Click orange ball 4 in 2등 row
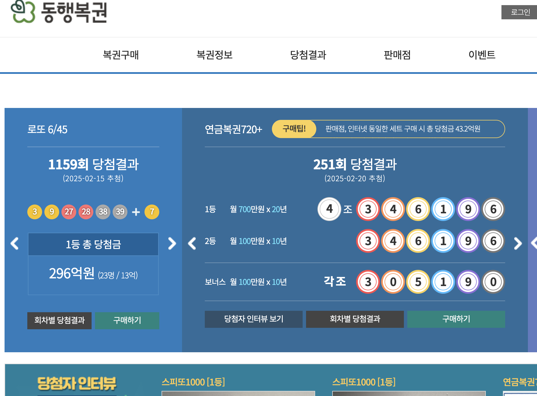537x396 pixels. [393, 241]
